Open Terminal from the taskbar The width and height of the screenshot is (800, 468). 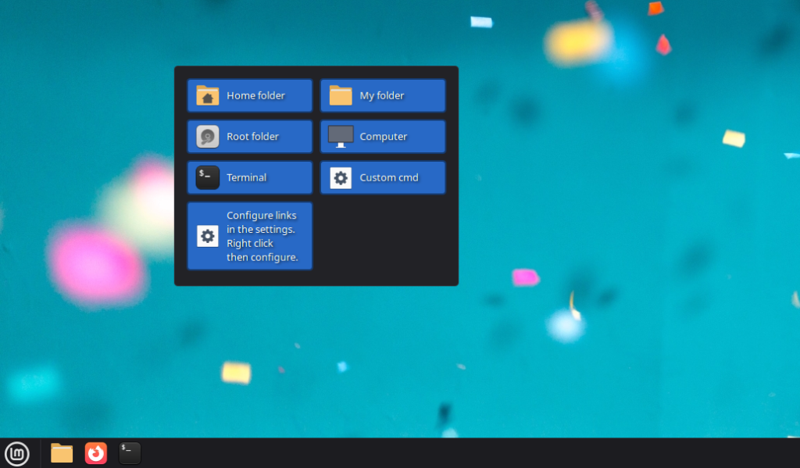tap(130, 453)
